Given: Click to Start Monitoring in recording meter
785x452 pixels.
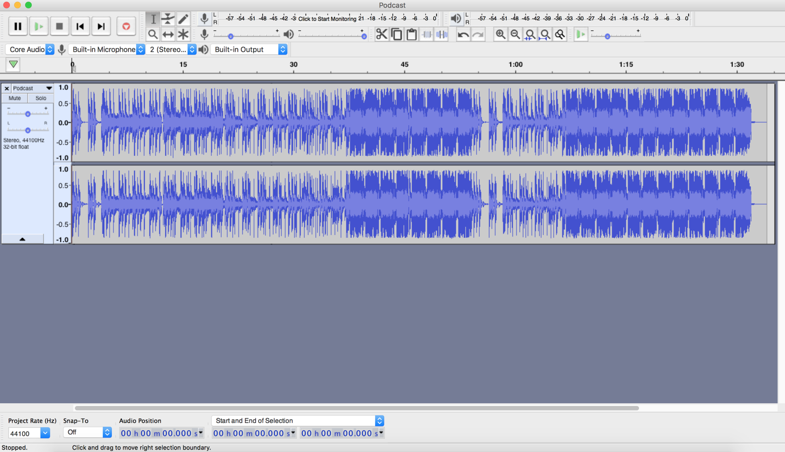Looking at the screenshot, I should pos(327,19).
